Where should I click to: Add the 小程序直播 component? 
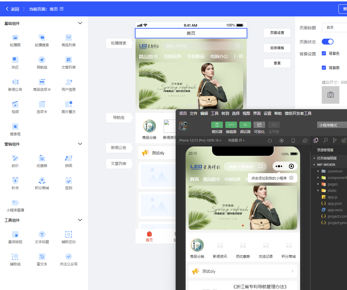point(15,206)
